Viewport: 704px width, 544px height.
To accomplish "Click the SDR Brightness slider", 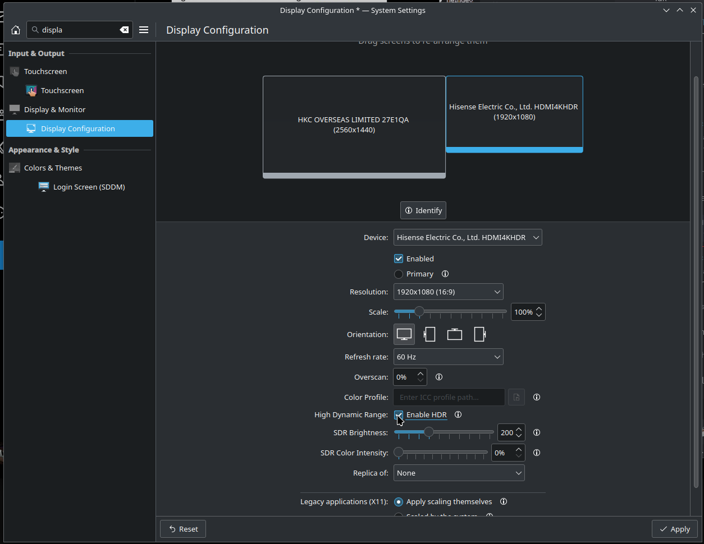I will [444, 432].
